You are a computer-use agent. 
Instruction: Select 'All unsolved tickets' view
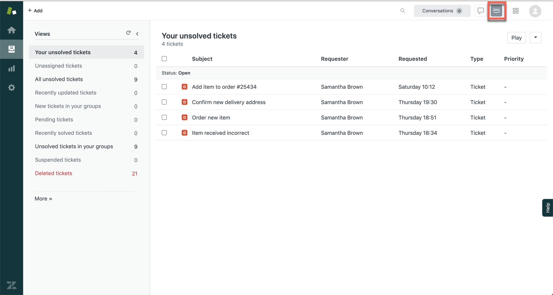pos(59,79)
